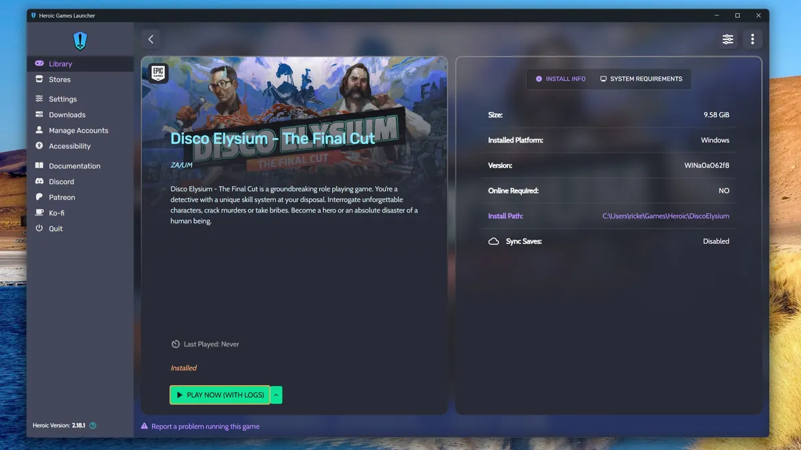Click the help icon next to Heroic Version
The height and width of the screenshot is (450, 801).
click(93, 425)
